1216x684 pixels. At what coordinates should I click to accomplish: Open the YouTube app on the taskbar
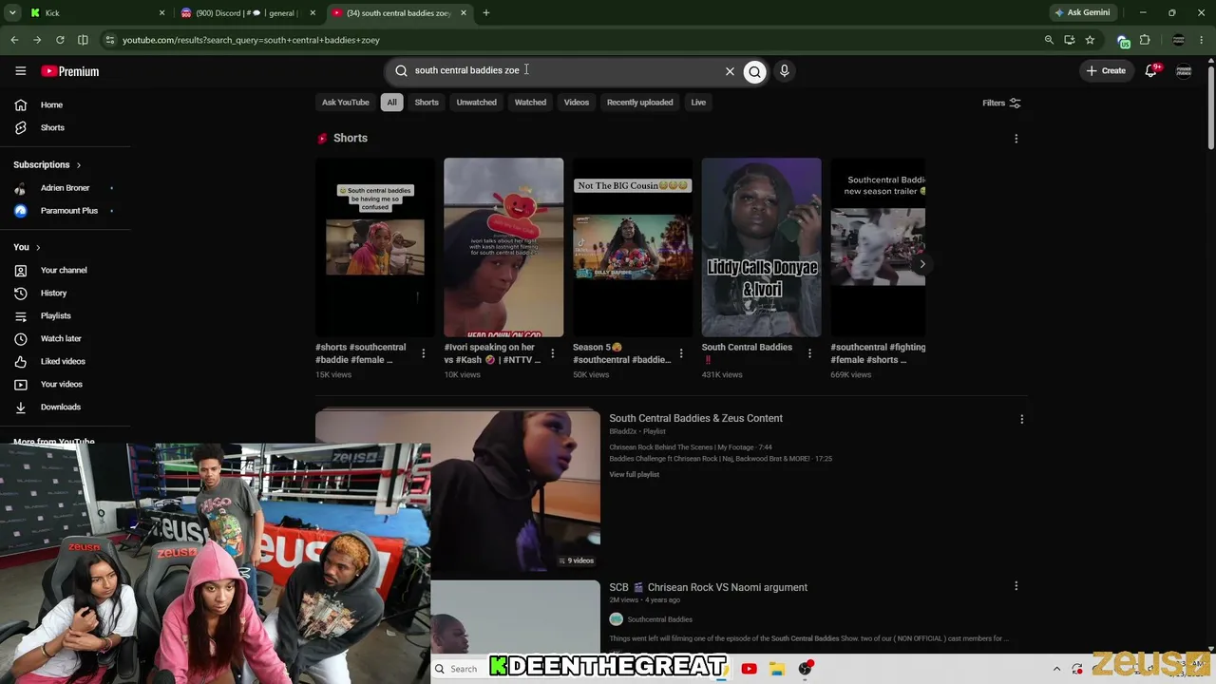(749, 669)
